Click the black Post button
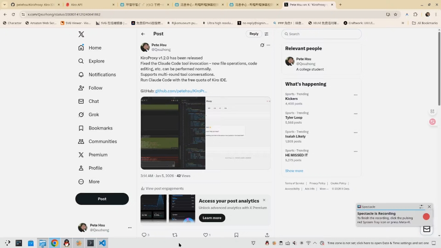441x248 pixels. 102,199
